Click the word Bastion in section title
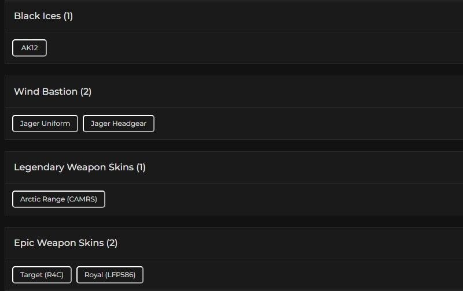 coord(61,92)
